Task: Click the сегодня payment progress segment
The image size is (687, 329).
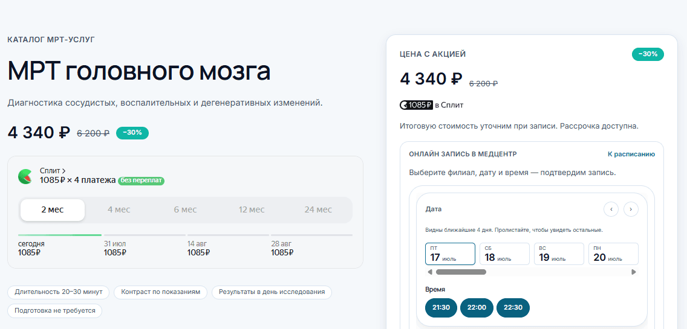Action: pyautogui.click(x=60, y=235)
